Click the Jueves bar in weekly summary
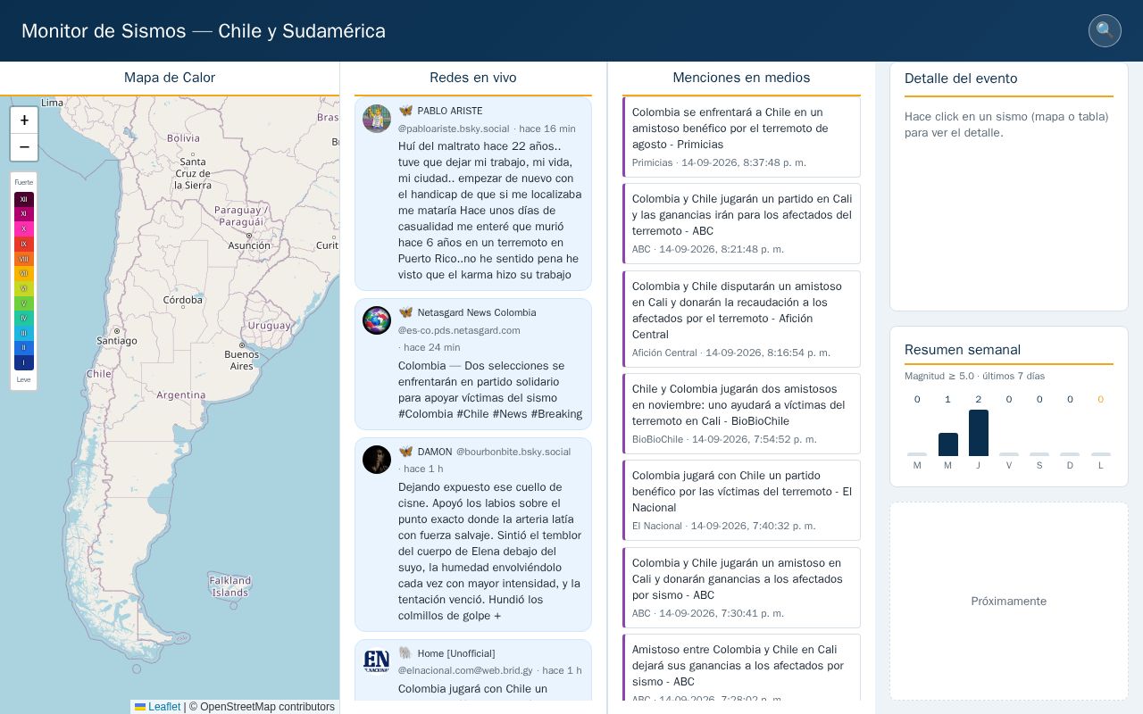The width and height of the screenshot is (1143, 714). click(979, 433)
